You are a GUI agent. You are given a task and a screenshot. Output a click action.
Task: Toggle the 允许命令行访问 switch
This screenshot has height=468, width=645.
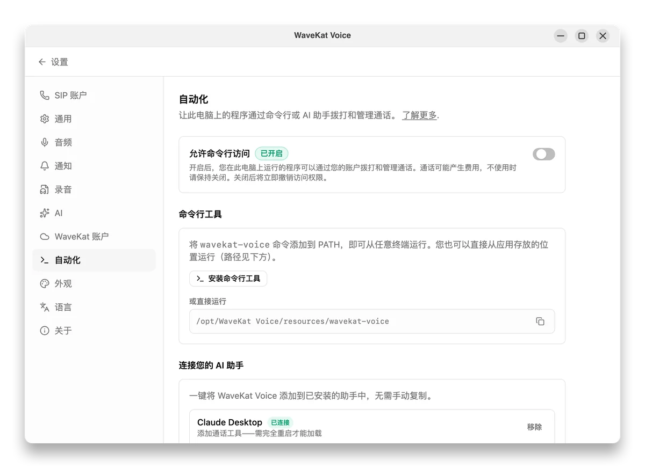point(543,154)
